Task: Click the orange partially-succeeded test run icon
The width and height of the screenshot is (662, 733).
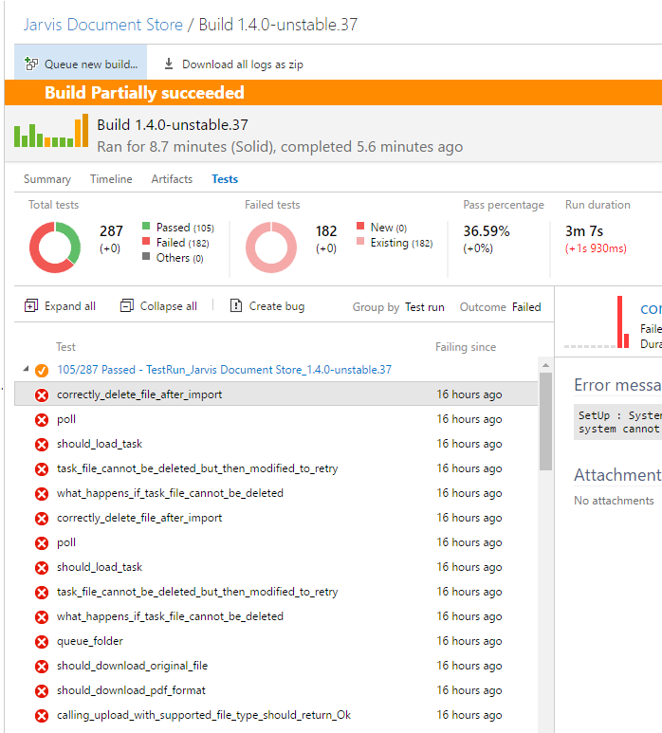Action: click(42, 370)
